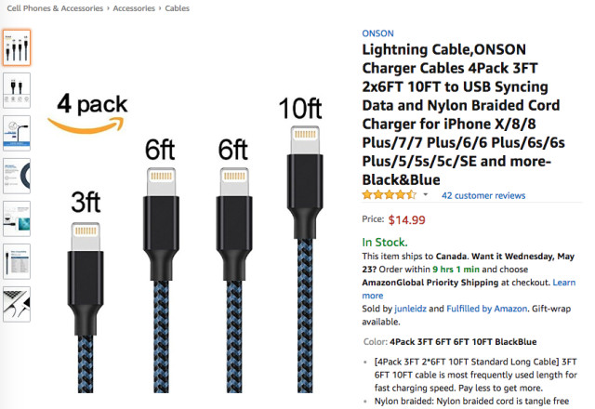595x409 pixels.
Task: Show the fourth product thumbnail image
Action: coord(16,176)
